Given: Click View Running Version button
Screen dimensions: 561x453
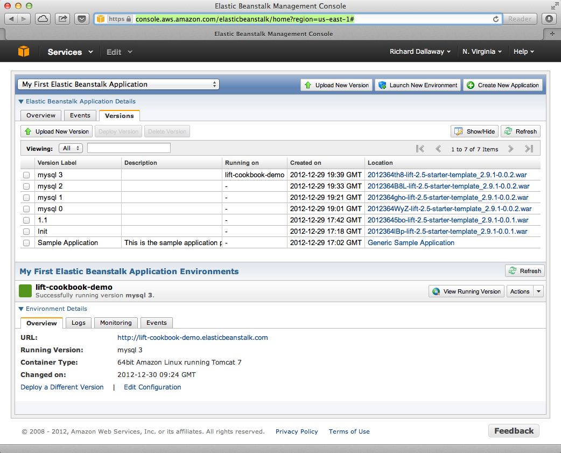Looking at the screenshot, I should pyautogui.click(x=467, y=291).
